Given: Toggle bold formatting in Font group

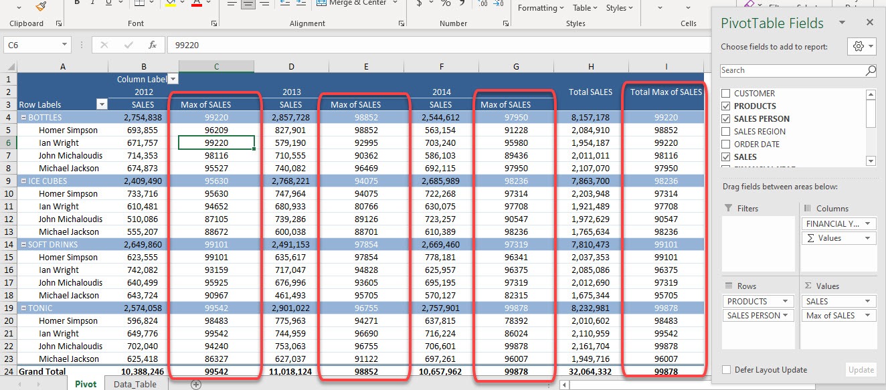Looking at the screenshot, I should (77, 3).
